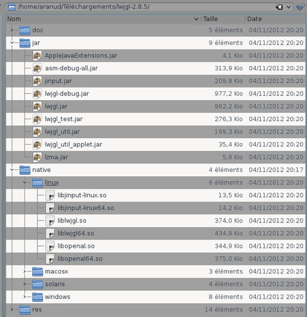Click the path text in location field

pyautogui.click(x=84, y=7)
